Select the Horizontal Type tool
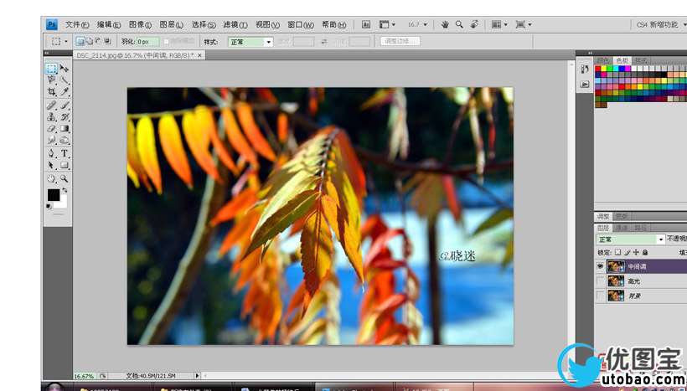Image resolution: width=687 pixels, height=391 pixels. 65,153
